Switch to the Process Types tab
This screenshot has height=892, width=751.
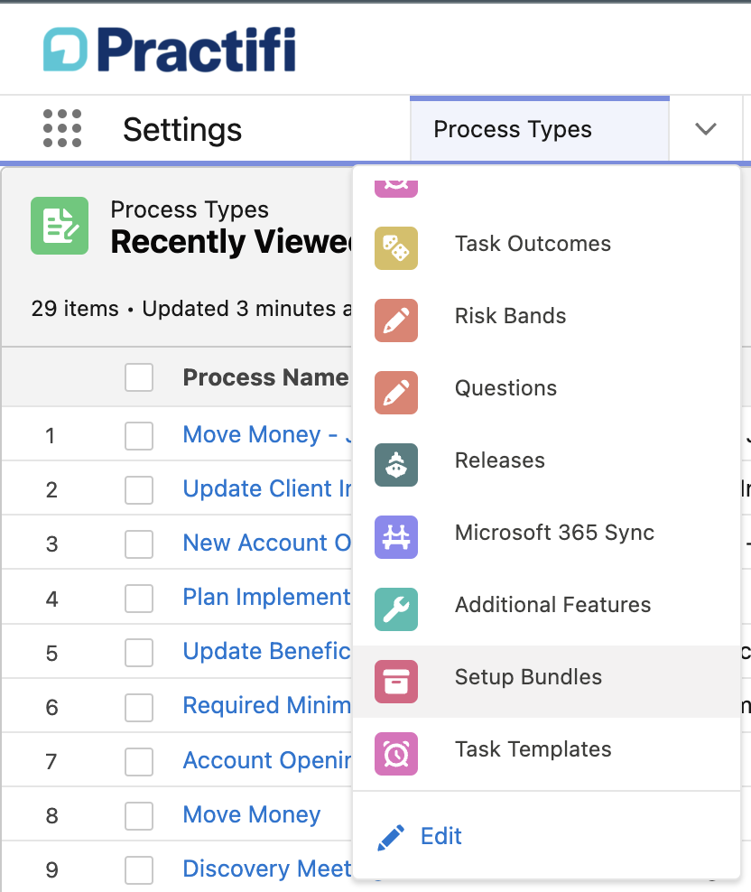pyautogui.click(x=513, y=128)
